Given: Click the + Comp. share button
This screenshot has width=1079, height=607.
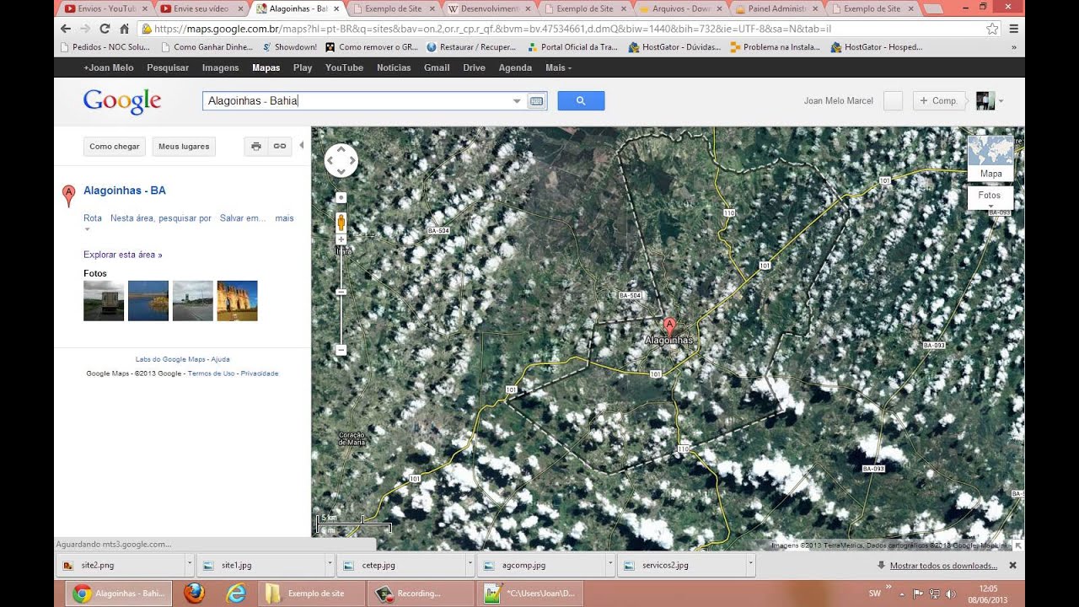Looking at the screenshot, I should (938, 101).
